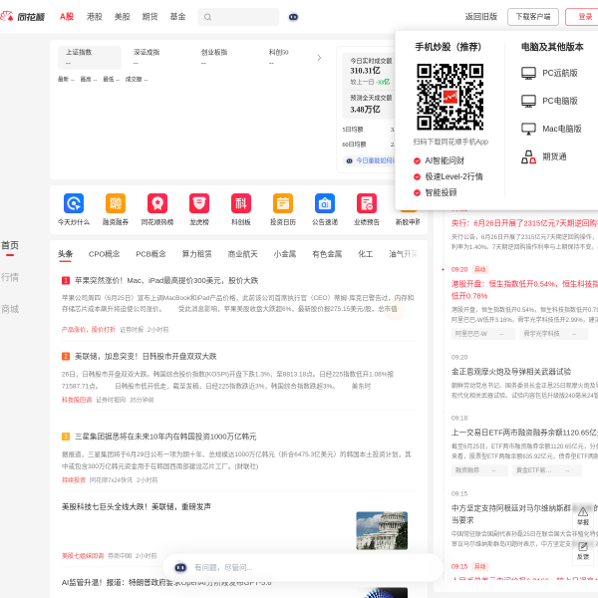Focus the top search input field

tap(238, 17)
